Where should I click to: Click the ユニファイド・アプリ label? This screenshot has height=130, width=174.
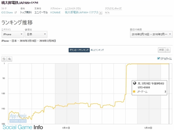[73, 8]
